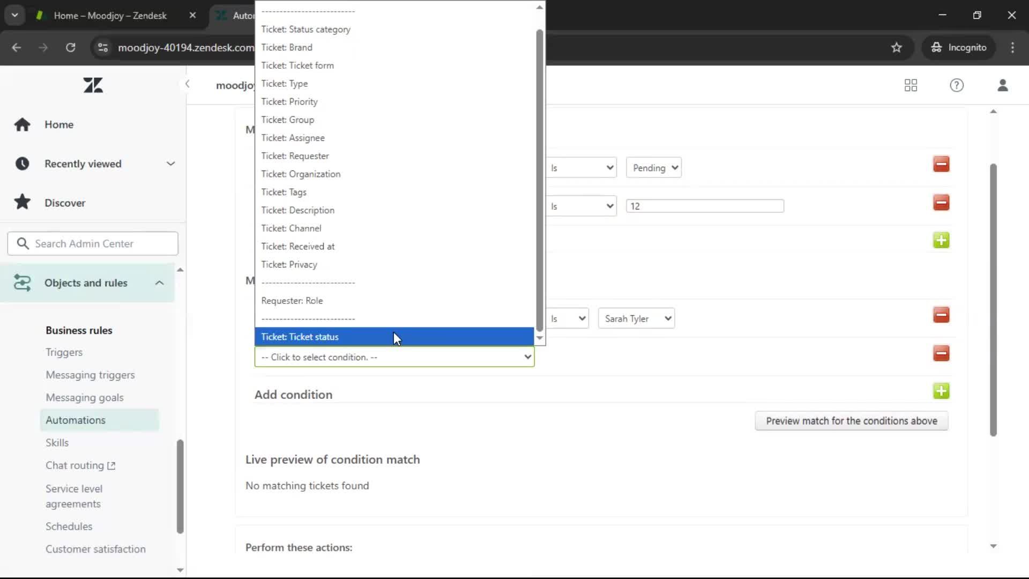Remove the unselected condition row
Screen dimensions: 1029x579
tap(941, 353)
